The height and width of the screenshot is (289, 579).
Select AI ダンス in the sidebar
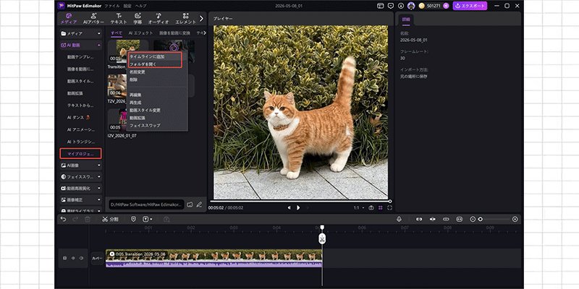[x=78, y=118]
